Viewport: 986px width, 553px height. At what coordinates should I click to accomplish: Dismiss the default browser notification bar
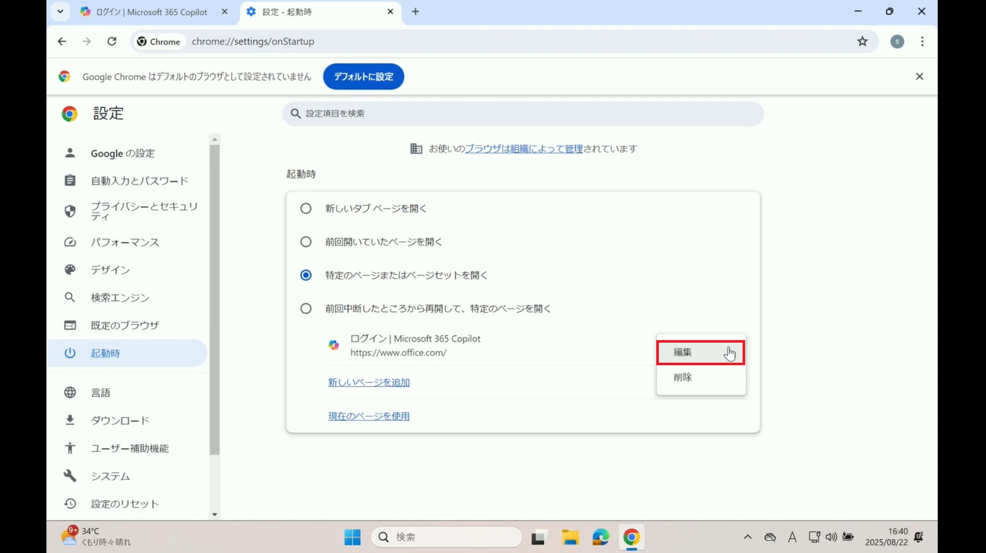tap(919, 76)
